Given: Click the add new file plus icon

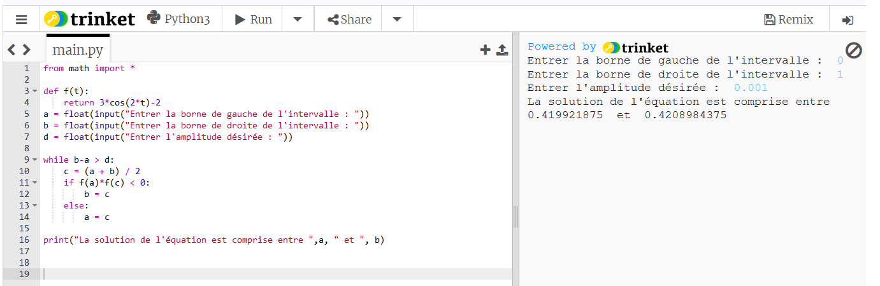Looking at the screenshot, I should point(485,50).
